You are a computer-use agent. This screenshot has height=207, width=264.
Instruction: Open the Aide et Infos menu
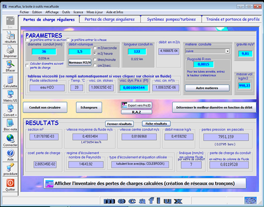115,12
